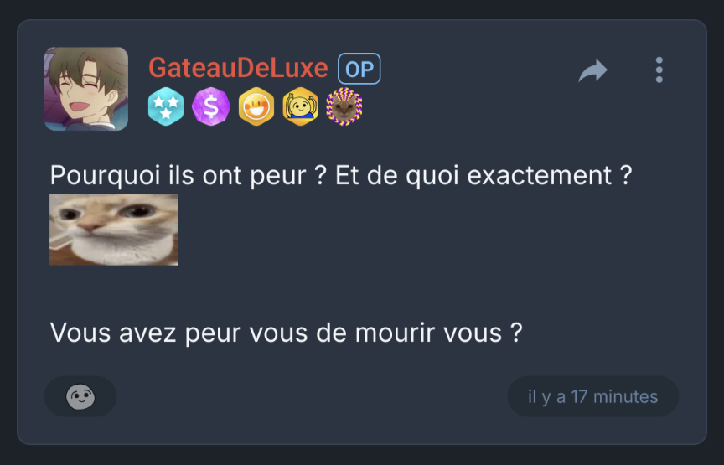
Task: Open GateauDeLuxe's avatar picture
Action: pos(86,89)
